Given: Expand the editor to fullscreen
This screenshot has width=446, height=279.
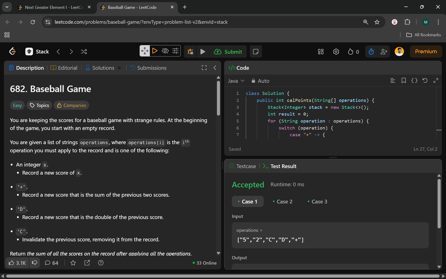Looking at the screenshot, I should 436,80.
